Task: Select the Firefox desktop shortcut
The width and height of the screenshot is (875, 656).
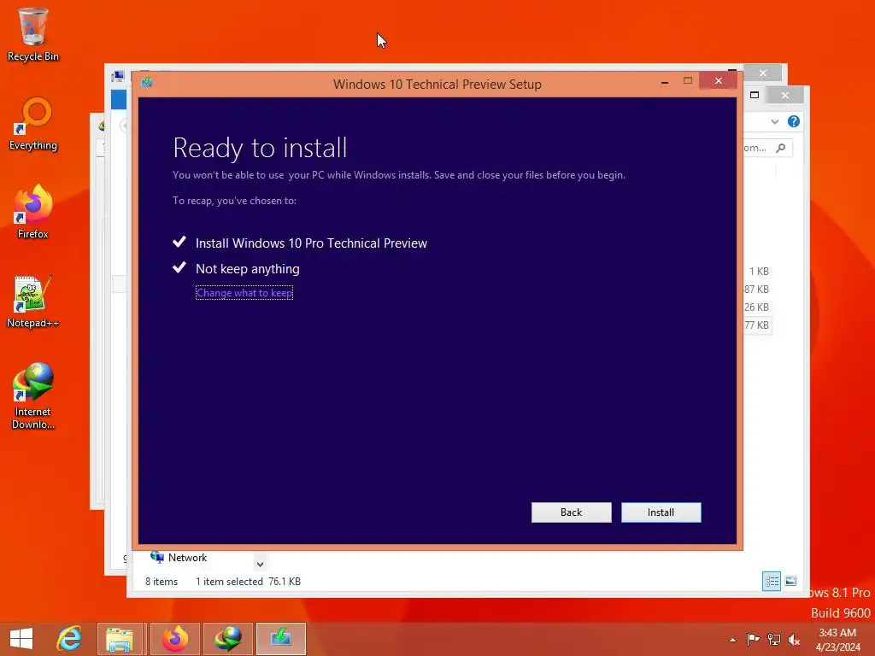Action: [x=33, y=212]
